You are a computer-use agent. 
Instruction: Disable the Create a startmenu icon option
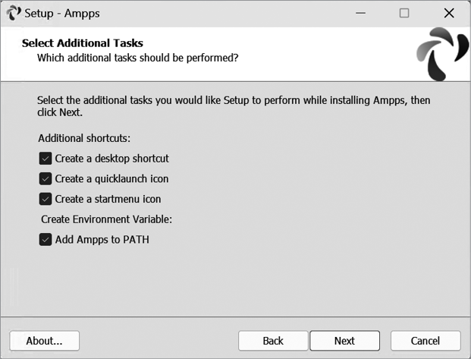click(46, 200)
